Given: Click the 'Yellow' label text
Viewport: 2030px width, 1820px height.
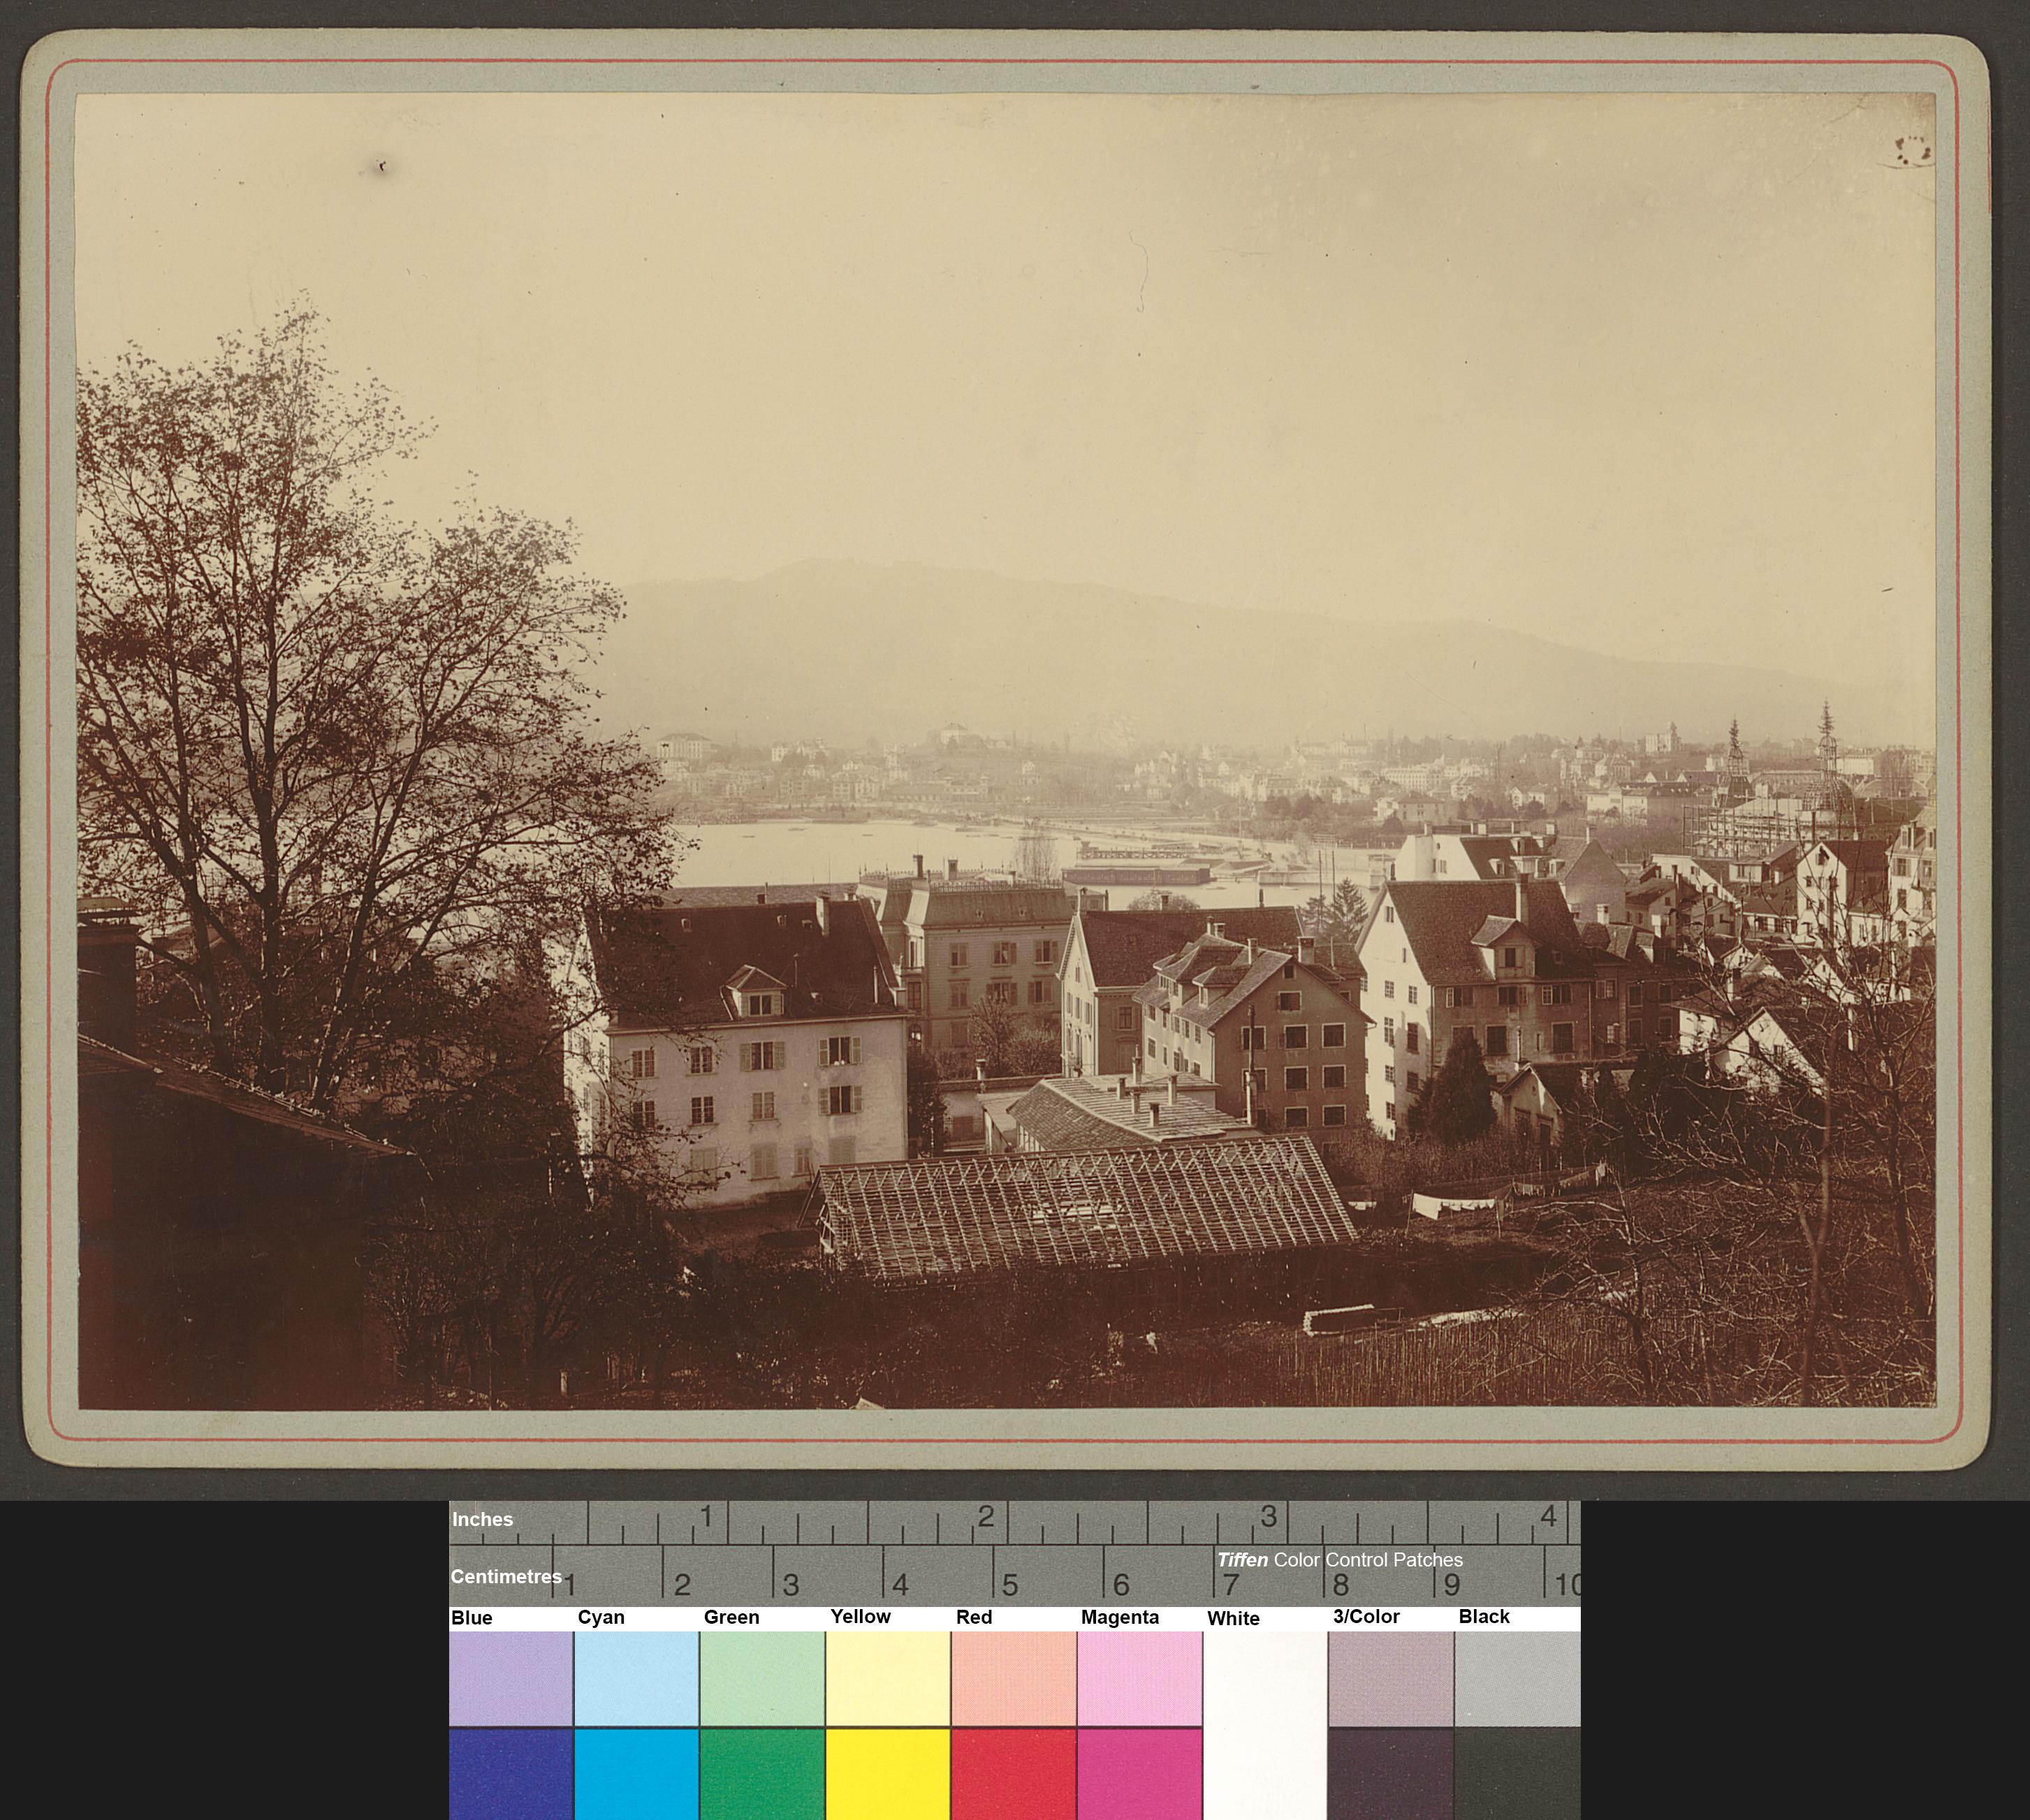Looking at the screenshot, I should click(860, 1617).
